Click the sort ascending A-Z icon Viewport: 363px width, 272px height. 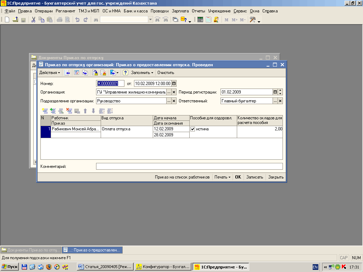point(102,111)
